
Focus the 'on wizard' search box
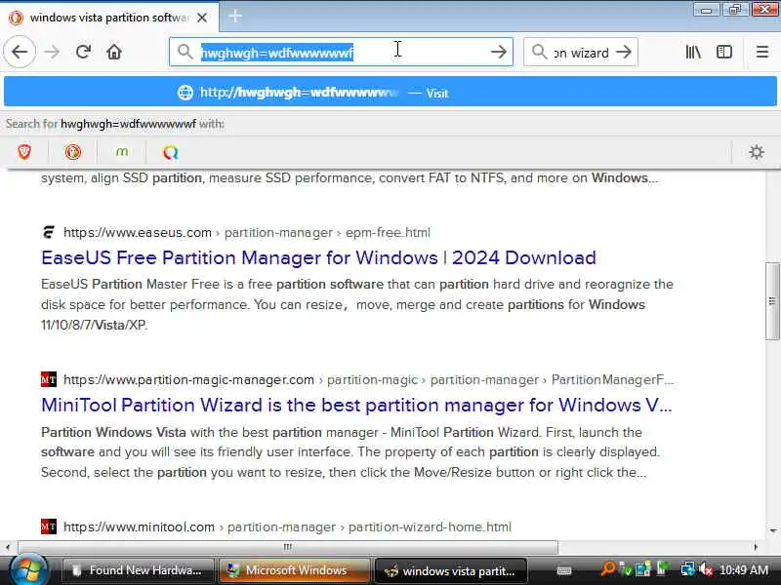coord(581,53)
